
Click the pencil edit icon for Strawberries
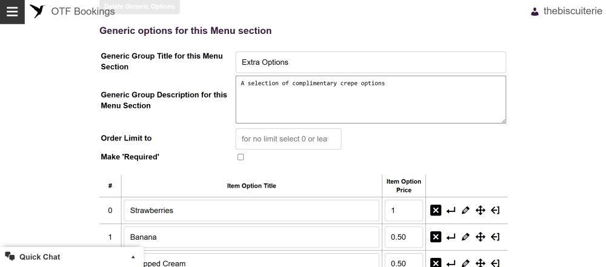465,210
